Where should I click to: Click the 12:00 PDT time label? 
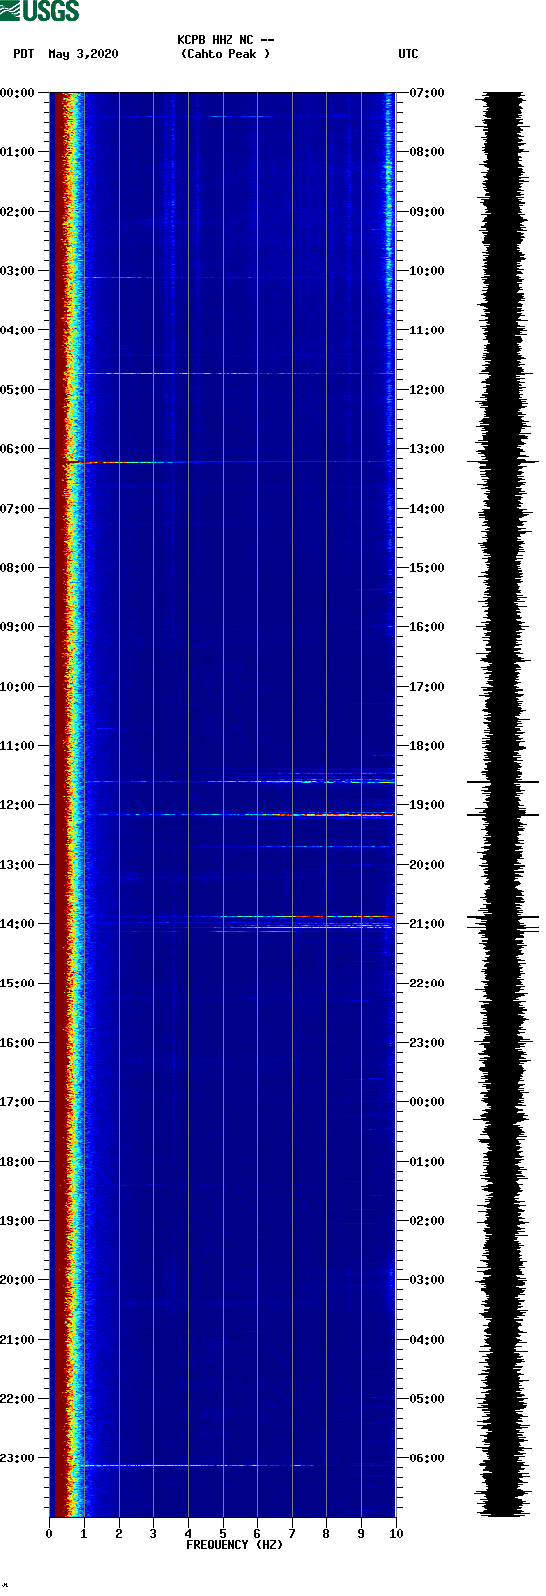coord(18,805)
